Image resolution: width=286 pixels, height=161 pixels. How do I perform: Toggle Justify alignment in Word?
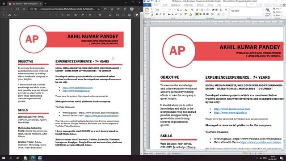[x=207, y=14]
